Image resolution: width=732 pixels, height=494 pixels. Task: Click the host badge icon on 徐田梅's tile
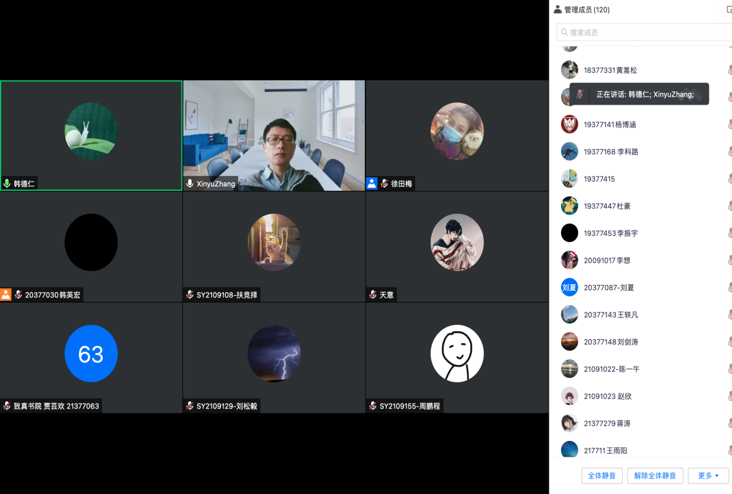(x=372, y=183)
